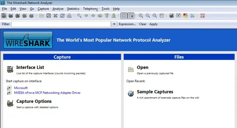The image size is (237, 128).
Task: Click the Interface List network card icon
Action: pos(10,69)
